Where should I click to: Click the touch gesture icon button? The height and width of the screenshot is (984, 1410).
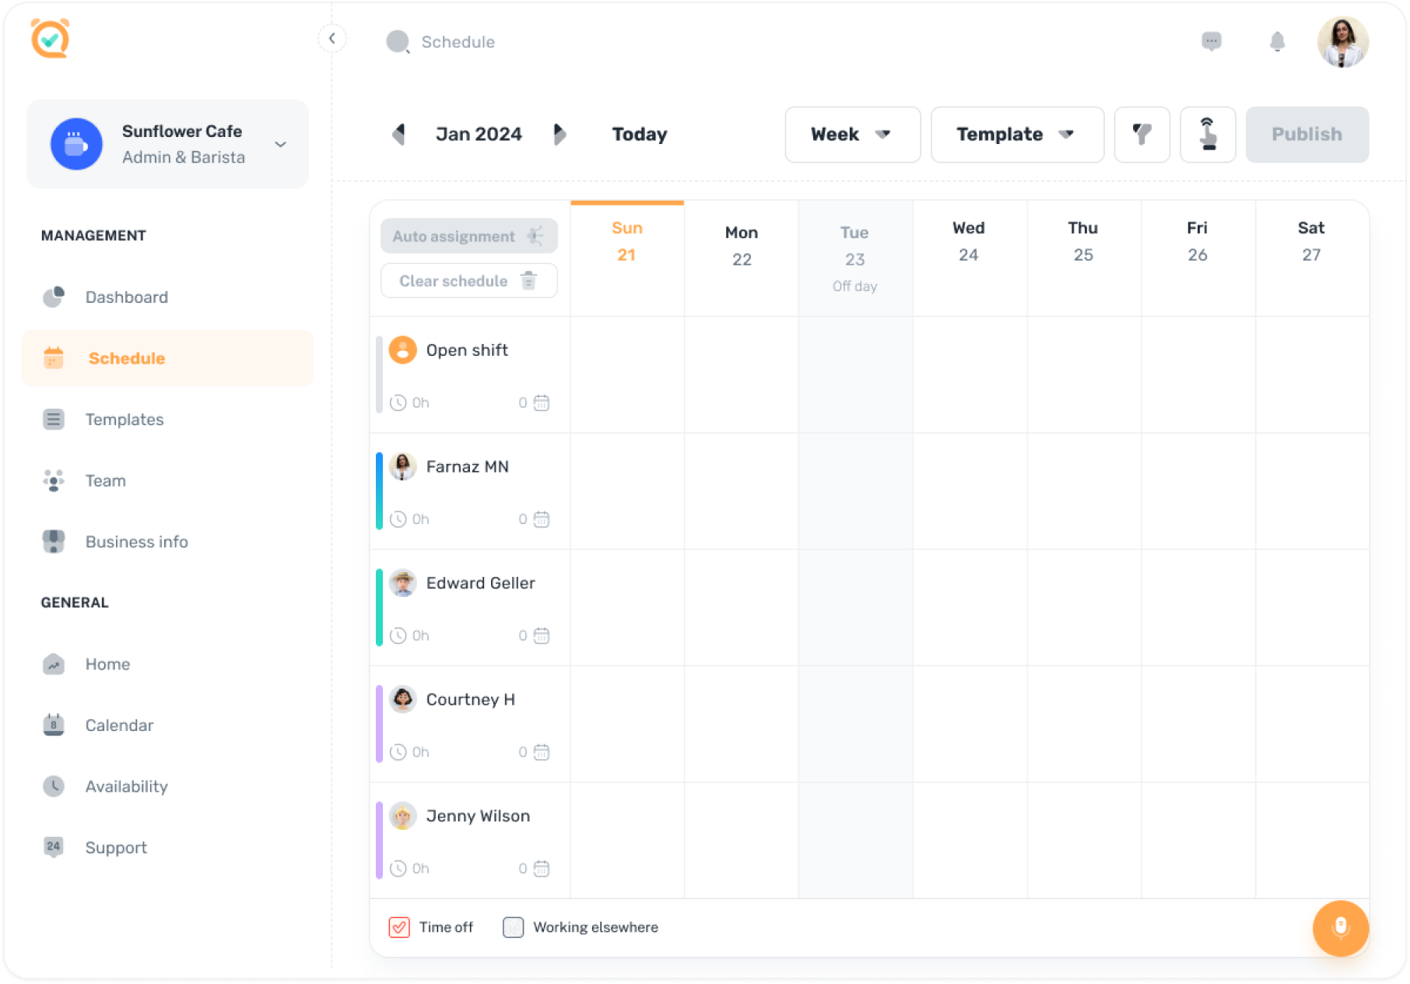pos(1208,135)
